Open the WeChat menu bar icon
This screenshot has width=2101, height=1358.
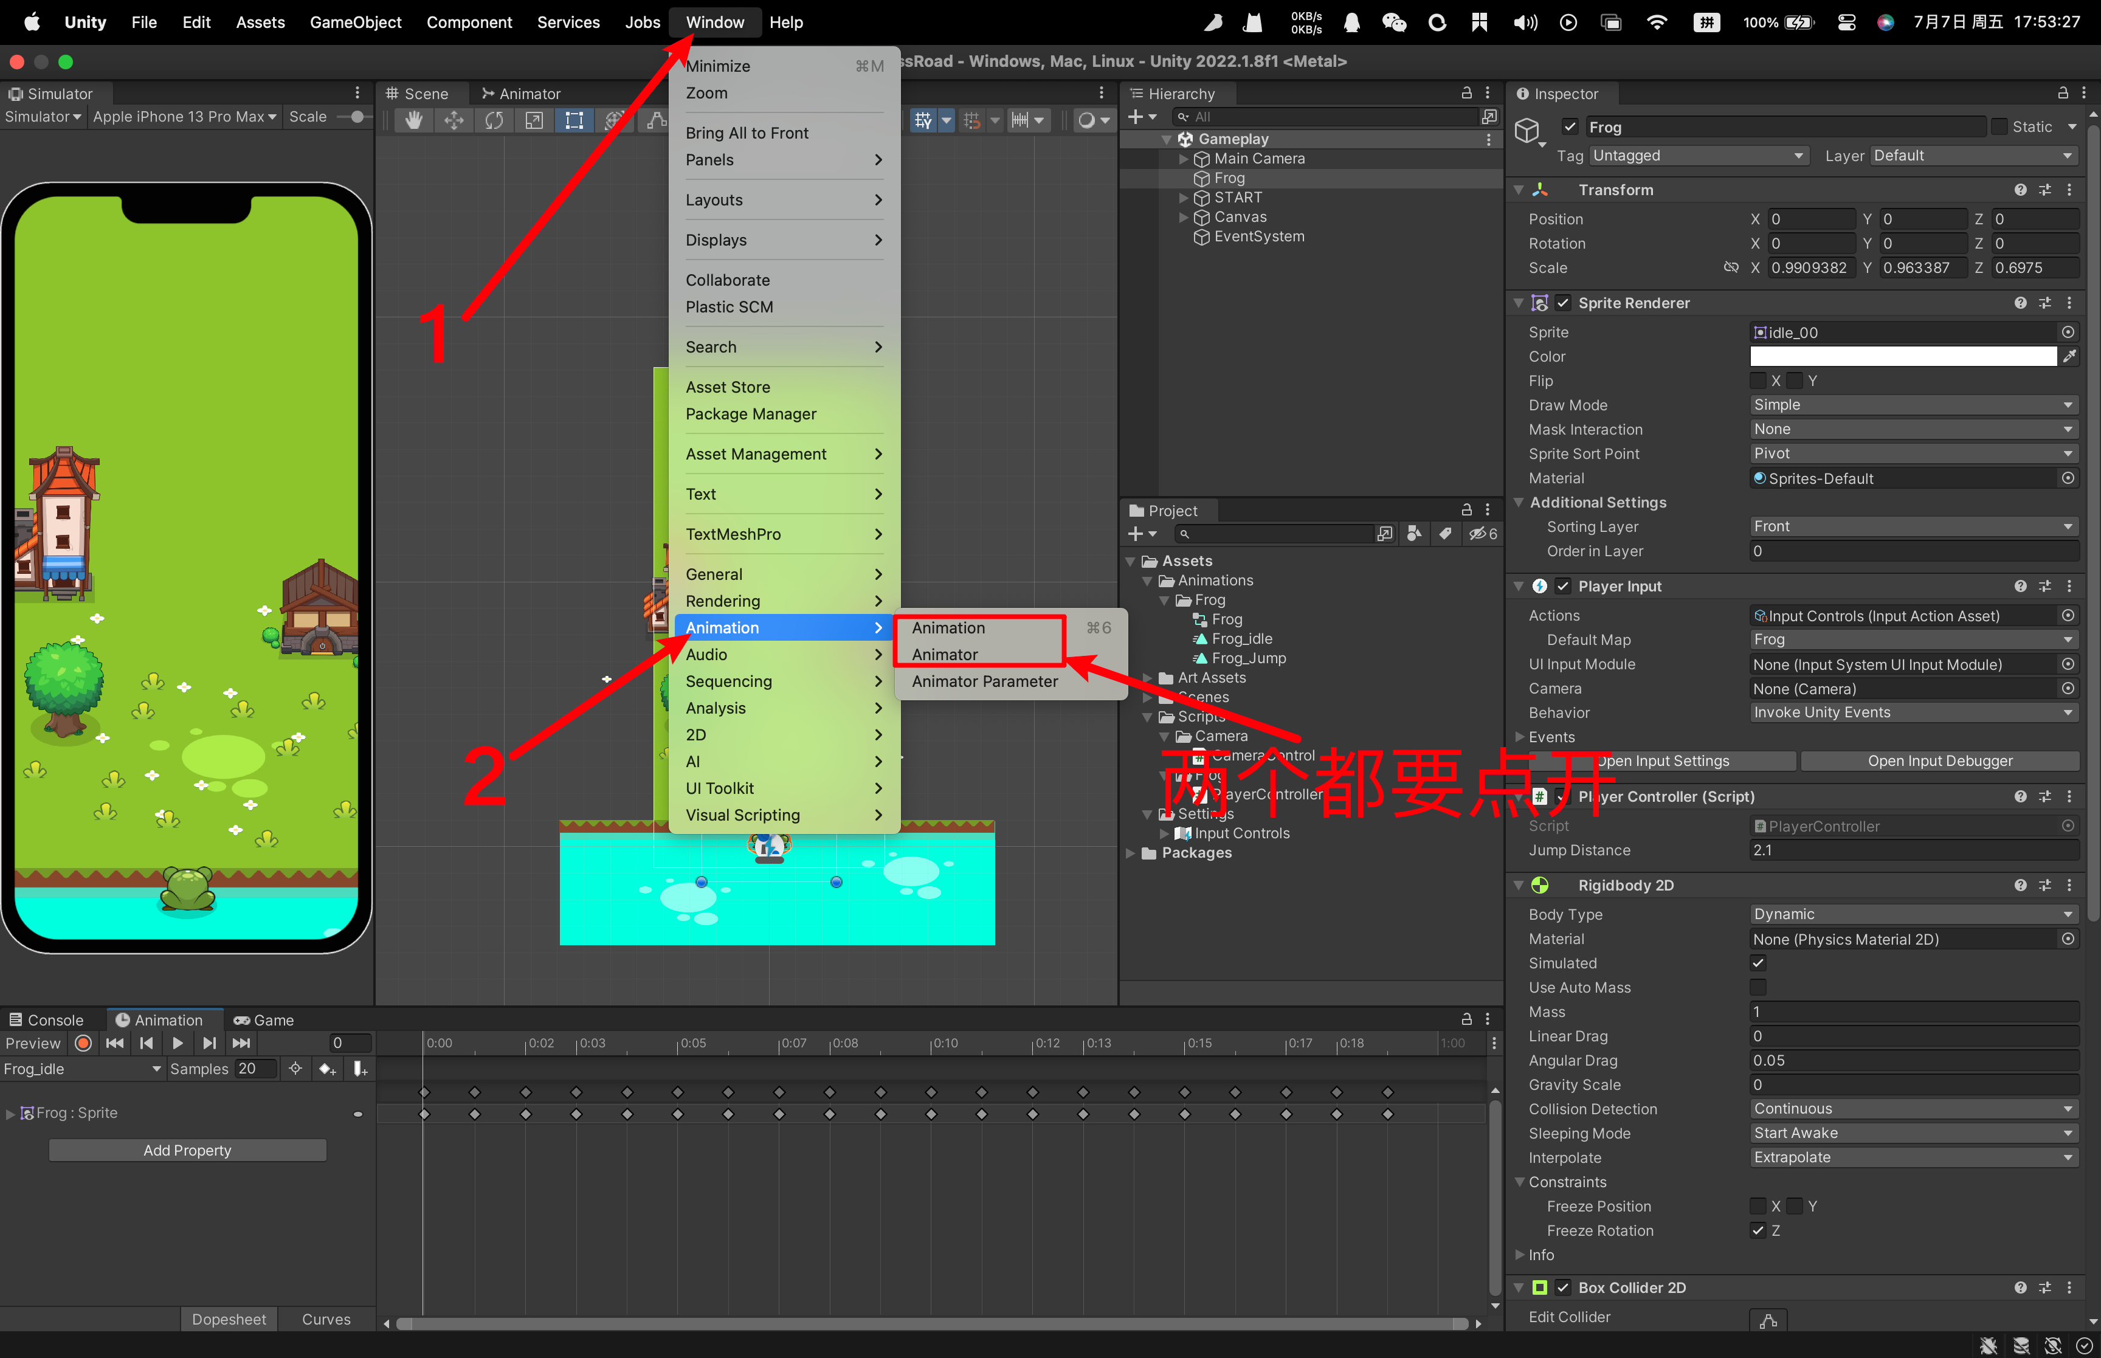coord(1394,22)
